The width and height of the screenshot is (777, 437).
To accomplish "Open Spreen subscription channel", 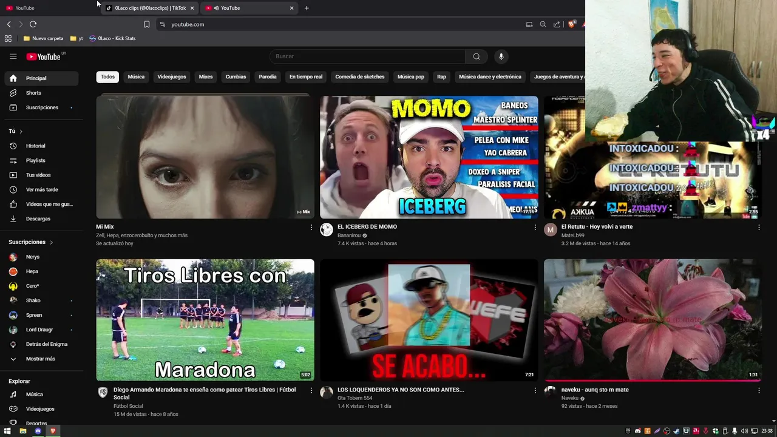I will [x=41, y=315].
